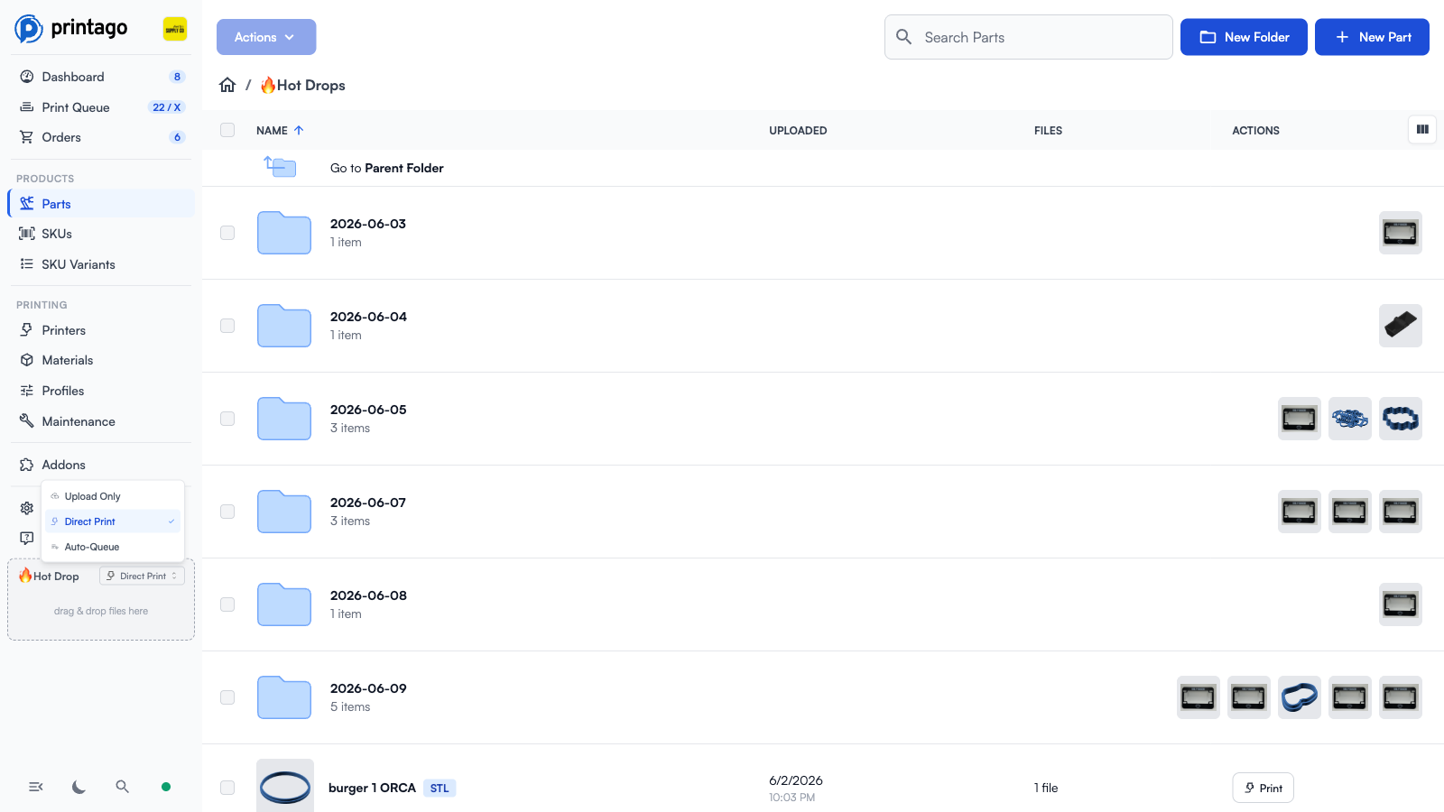The width and height of the screenshot is (1444, 812).
Task: Go to Dashboard
Action: coord(101,77)
